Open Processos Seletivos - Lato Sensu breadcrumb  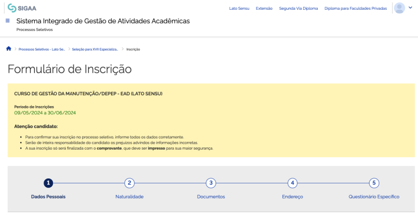pos(41,50)
